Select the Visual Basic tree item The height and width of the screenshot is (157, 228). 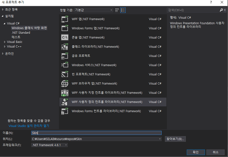15,42
